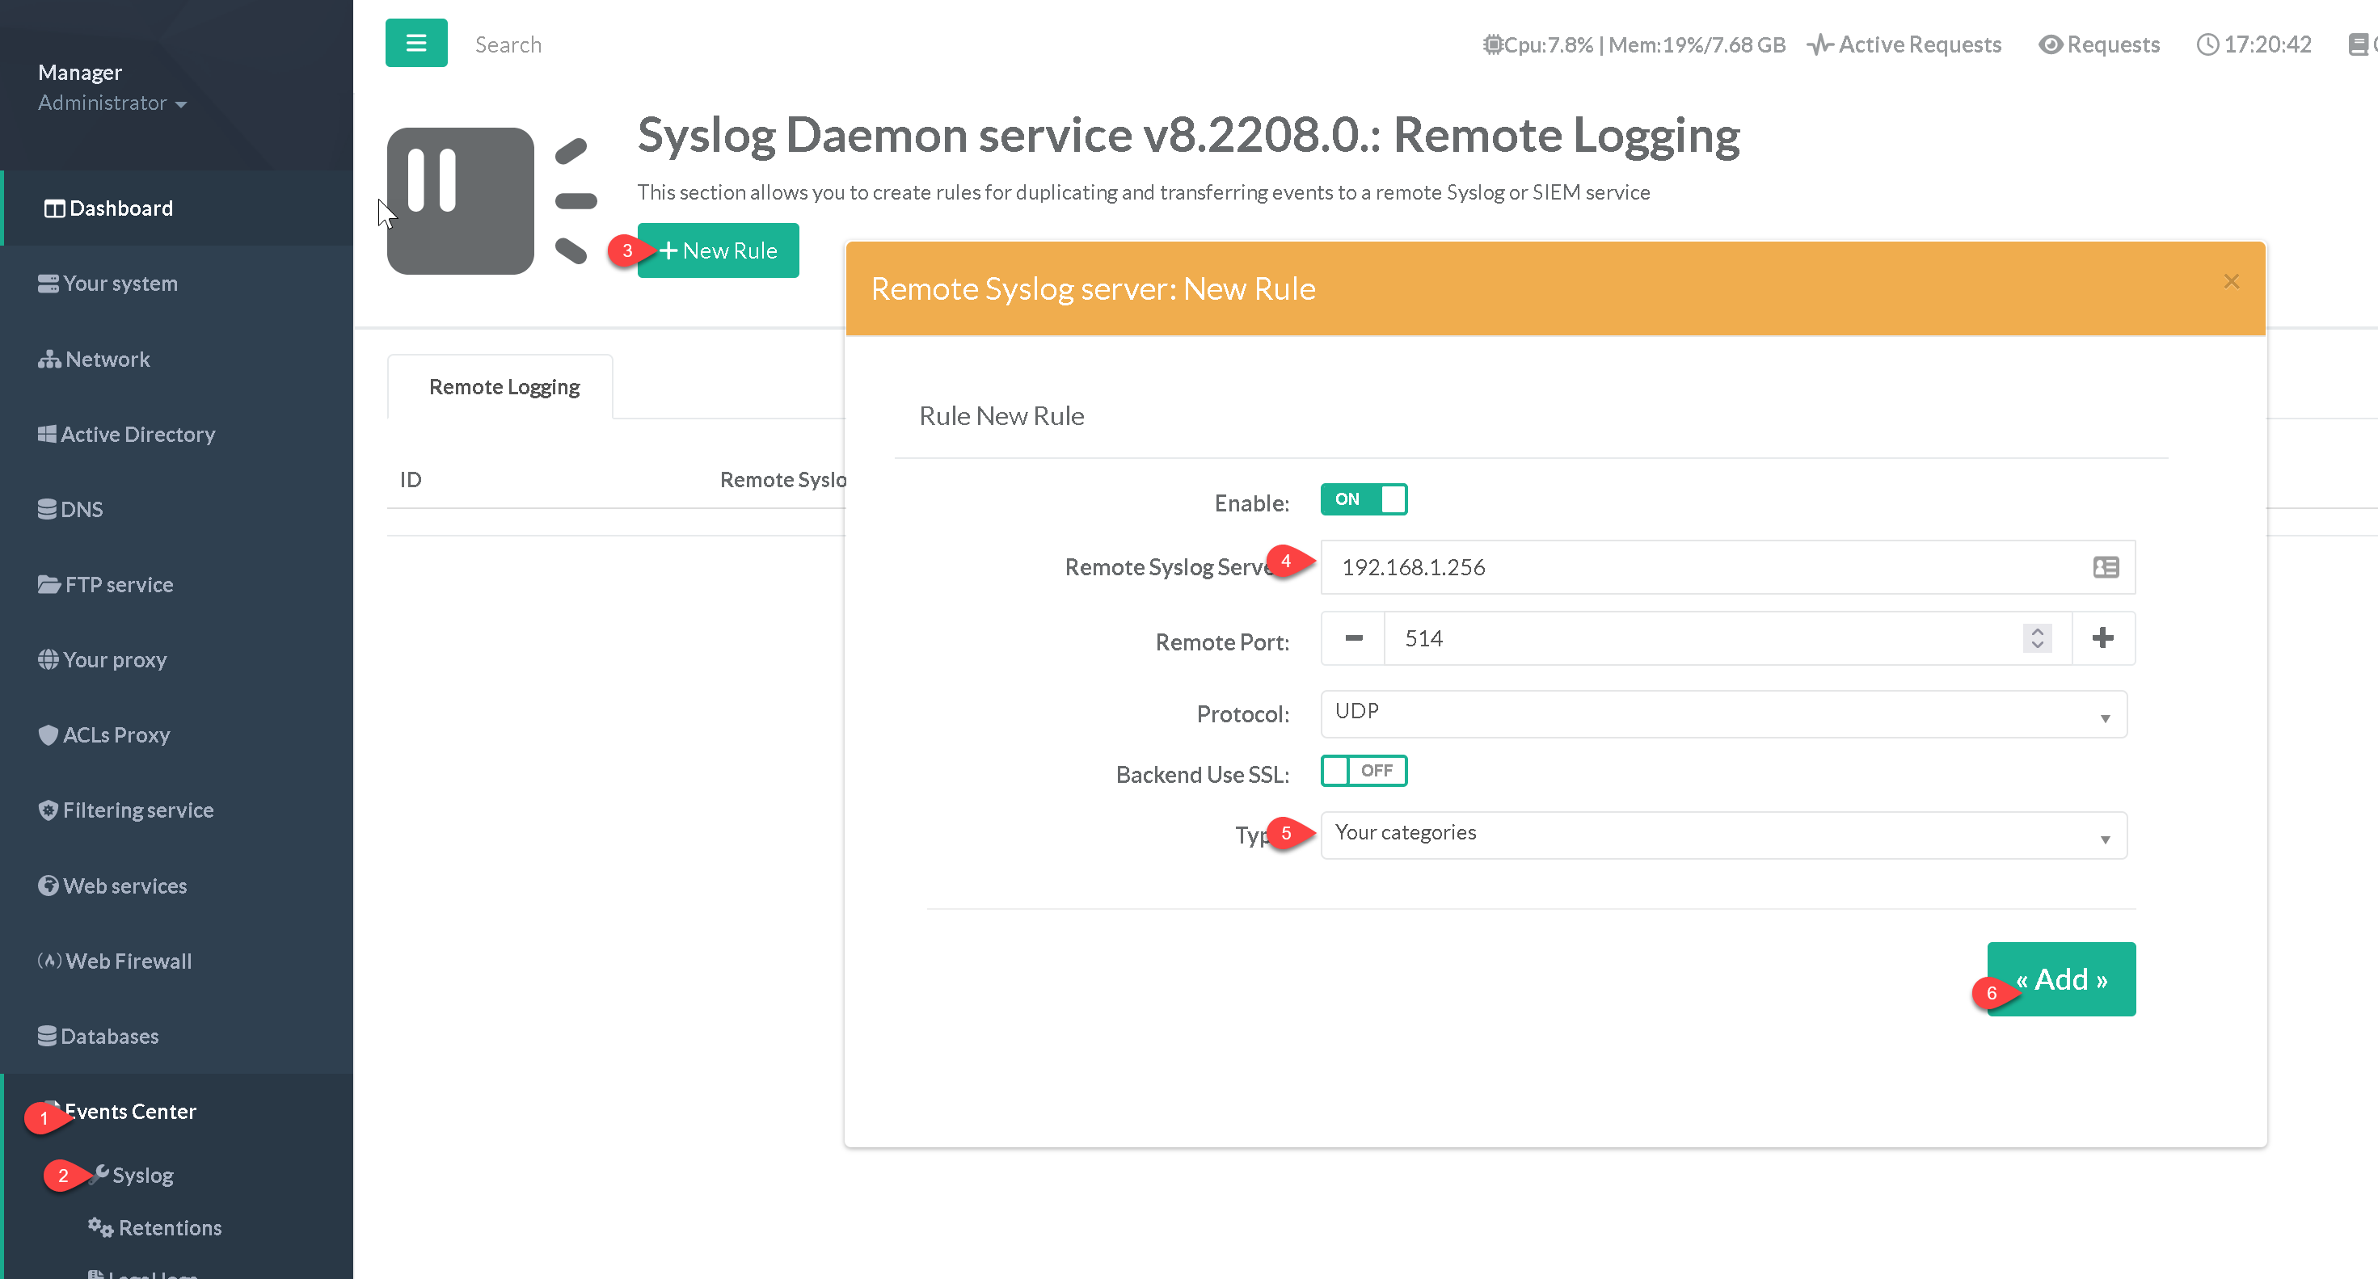Expand the Your categories type dropdown
Viewport: 2378px width, 1279px height.
point(1722,834)
